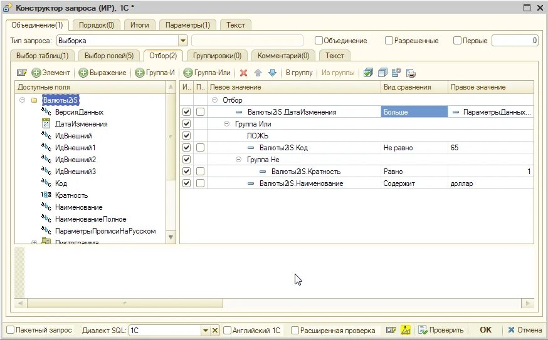548x340 pixels.
Task: Click the leftmost filter toolbar form icon
Action: pos(22,73)
